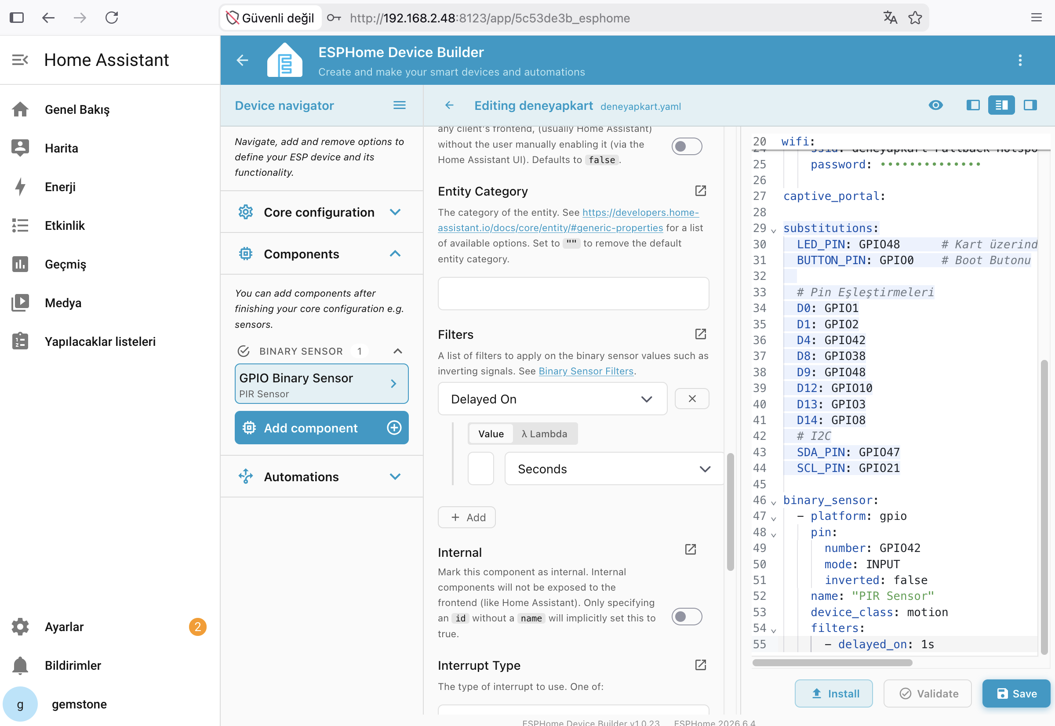
Task: Click the ESPHome house logo
Action: tap(285, 60)
